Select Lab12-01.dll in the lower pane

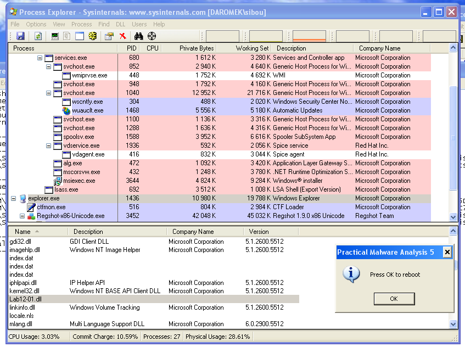tap(26, 299)
